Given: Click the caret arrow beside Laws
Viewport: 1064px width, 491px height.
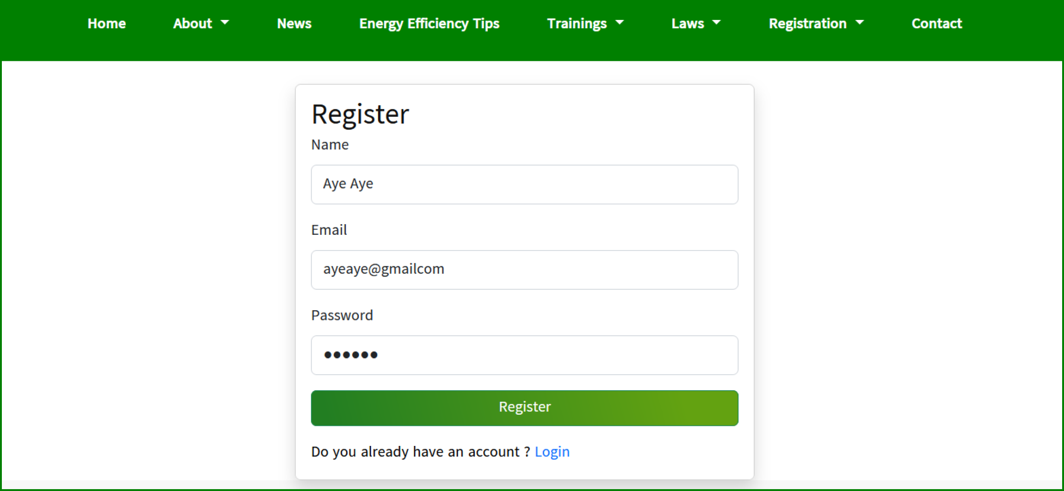Looking at the screenshot, I should point(717,22).
